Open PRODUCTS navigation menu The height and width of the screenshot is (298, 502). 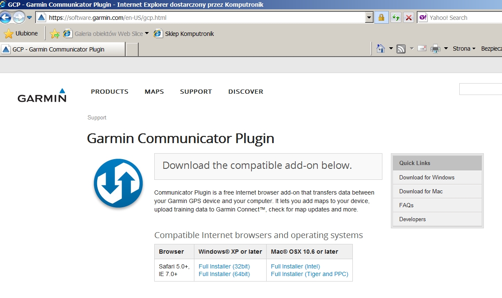[109, 92]
